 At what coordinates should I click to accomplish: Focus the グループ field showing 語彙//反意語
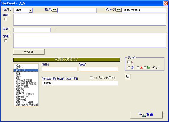click(144, 10)
